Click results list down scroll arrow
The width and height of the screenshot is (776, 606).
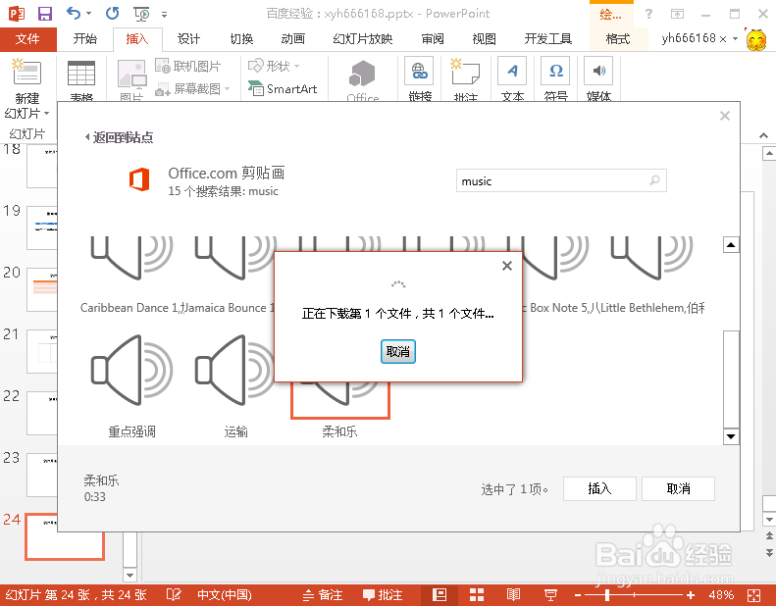(x=732, y=436)
